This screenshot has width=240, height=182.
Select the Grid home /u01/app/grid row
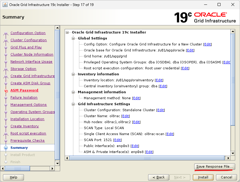(x=105, y=56)
